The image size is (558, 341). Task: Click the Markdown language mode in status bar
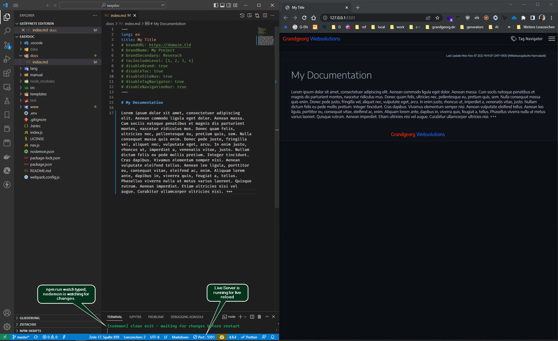coord(180,337)
